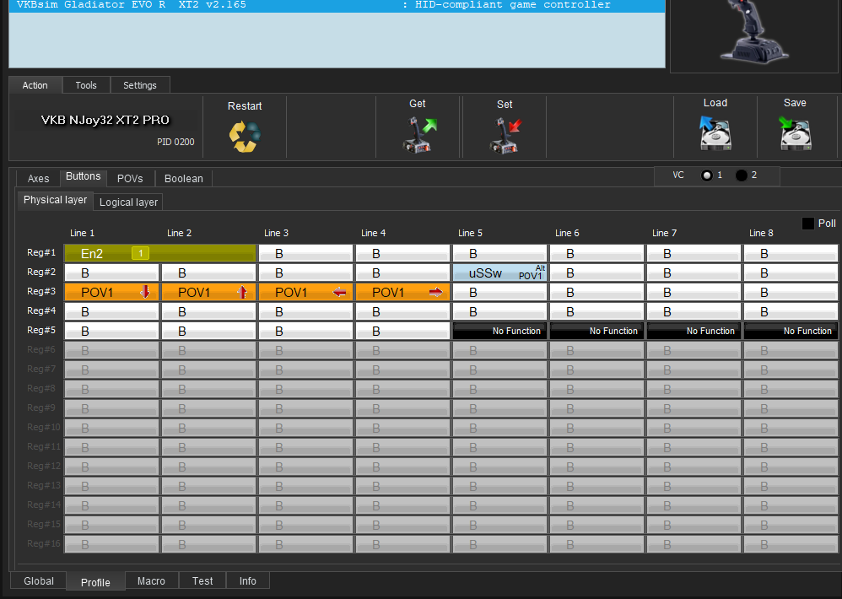Click the Reg#1 row label
Image resolution: width=842 pixels, height=599 pixels.
[x=41, y=252]
